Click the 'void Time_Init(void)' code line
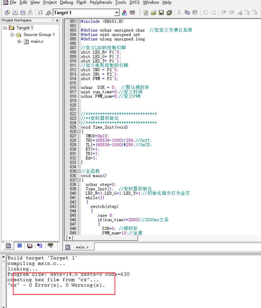Screen dimensions: 261x308 click(x=104, y=127)
